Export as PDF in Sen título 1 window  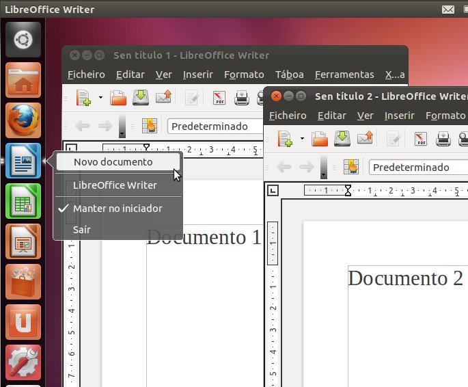(x=219, y=98)
